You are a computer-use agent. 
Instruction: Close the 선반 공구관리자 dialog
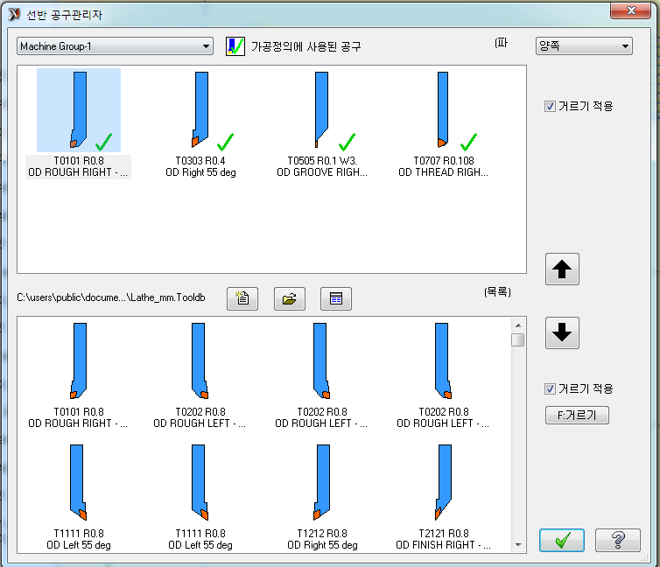(x=630, y=10)
